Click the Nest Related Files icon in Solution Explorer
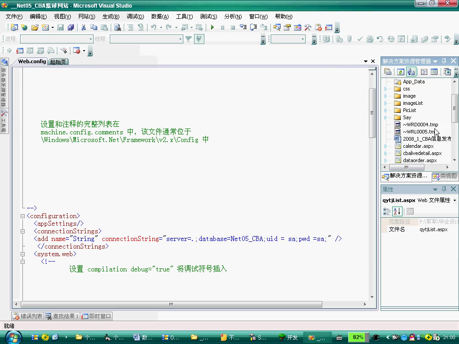Screen dimensions: 459x344 coord(411,72)
